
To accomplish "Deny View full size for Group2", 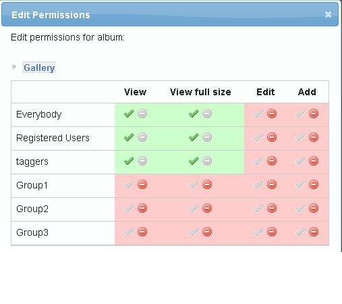I will pos(207,208).
